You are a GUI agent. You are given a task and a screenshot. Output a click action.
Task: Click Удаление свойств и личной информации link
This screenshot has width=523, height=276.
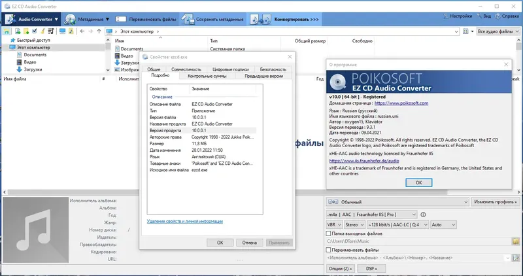pos(185,221)
